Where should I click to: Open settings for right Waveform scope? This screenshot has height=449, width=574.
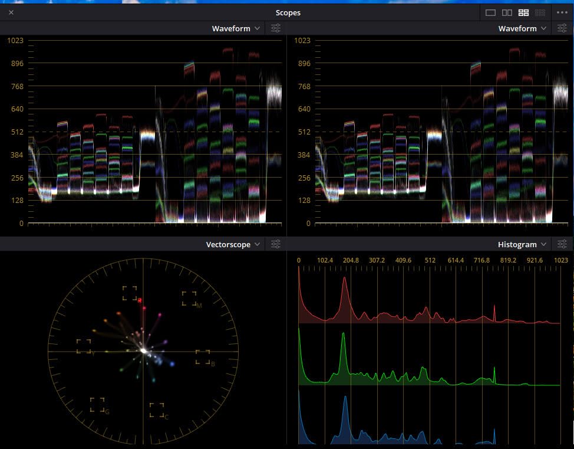click(562, 28)
